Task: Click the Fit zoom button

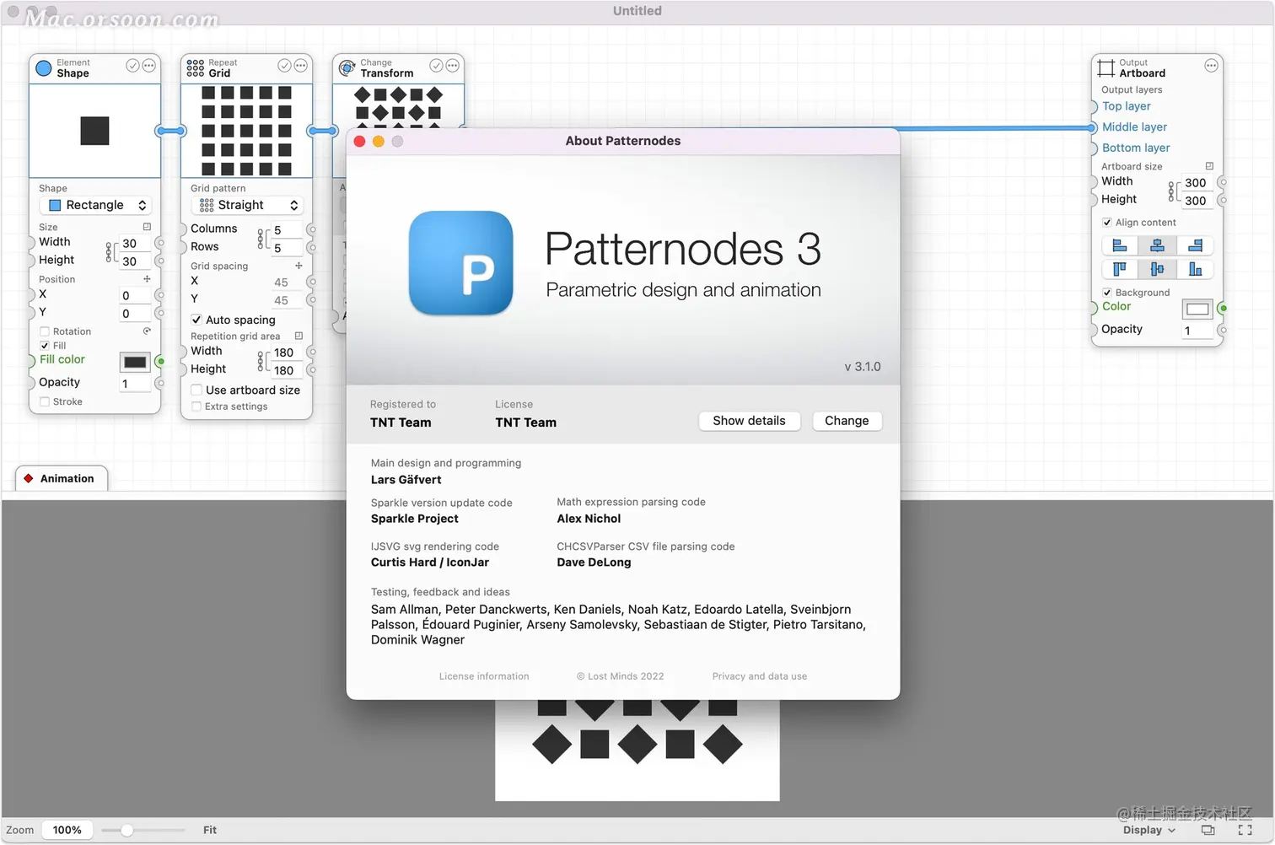Action: tap(210, 831)
